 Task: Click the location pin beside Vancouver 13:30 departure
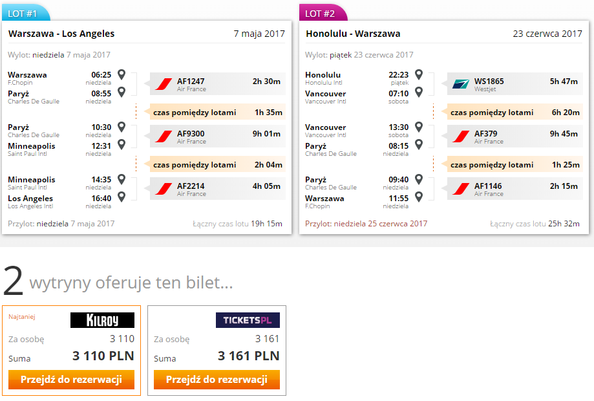point(419,127)
